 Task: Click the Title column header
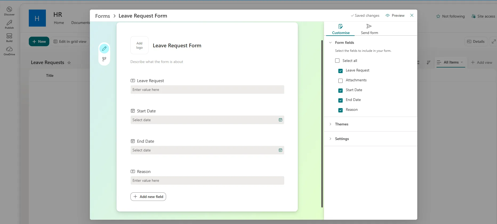click(50, 75)
